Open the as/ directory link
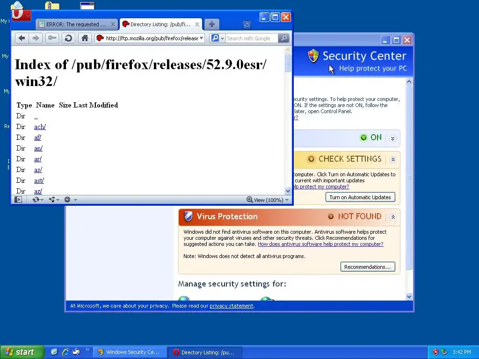This screenshot has width=479, height=359. [38, 170]
